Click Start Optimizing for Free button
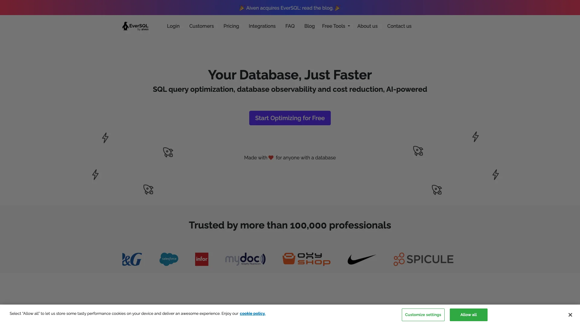Image resolution: width=580 pixels, height=326 pixels. (x=290, y=118)
